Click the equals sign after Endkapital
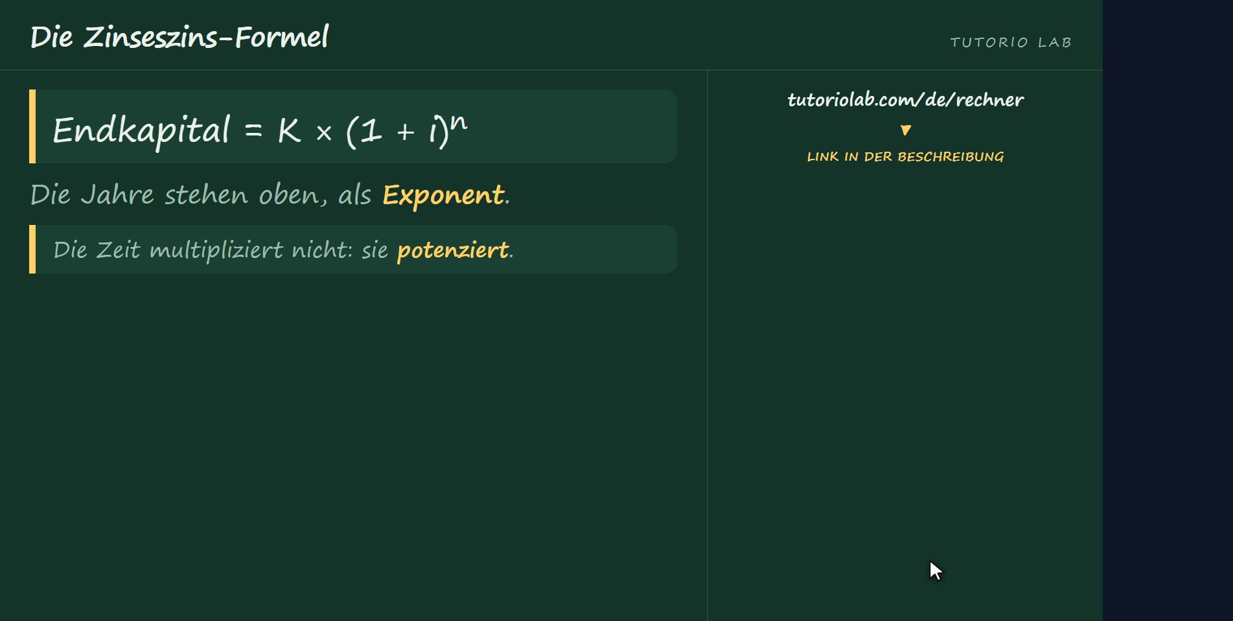Image resolution: width=1233 pixels, height=621 pixels. [253, 132]
